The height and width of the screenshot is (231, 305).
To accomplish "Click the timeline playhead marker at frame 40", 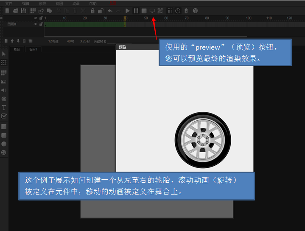I will click(125, 19).
